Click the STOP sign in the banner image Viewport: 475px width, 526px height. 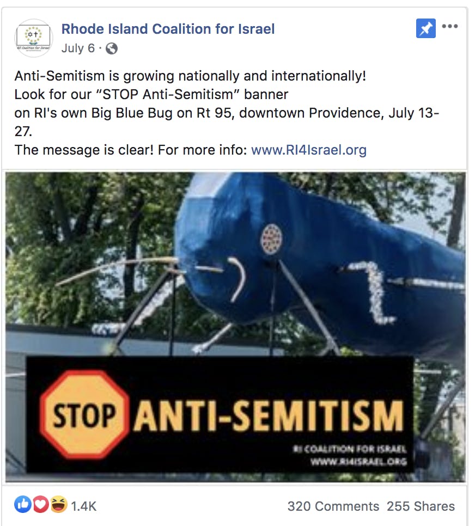(x=84, y=414)
